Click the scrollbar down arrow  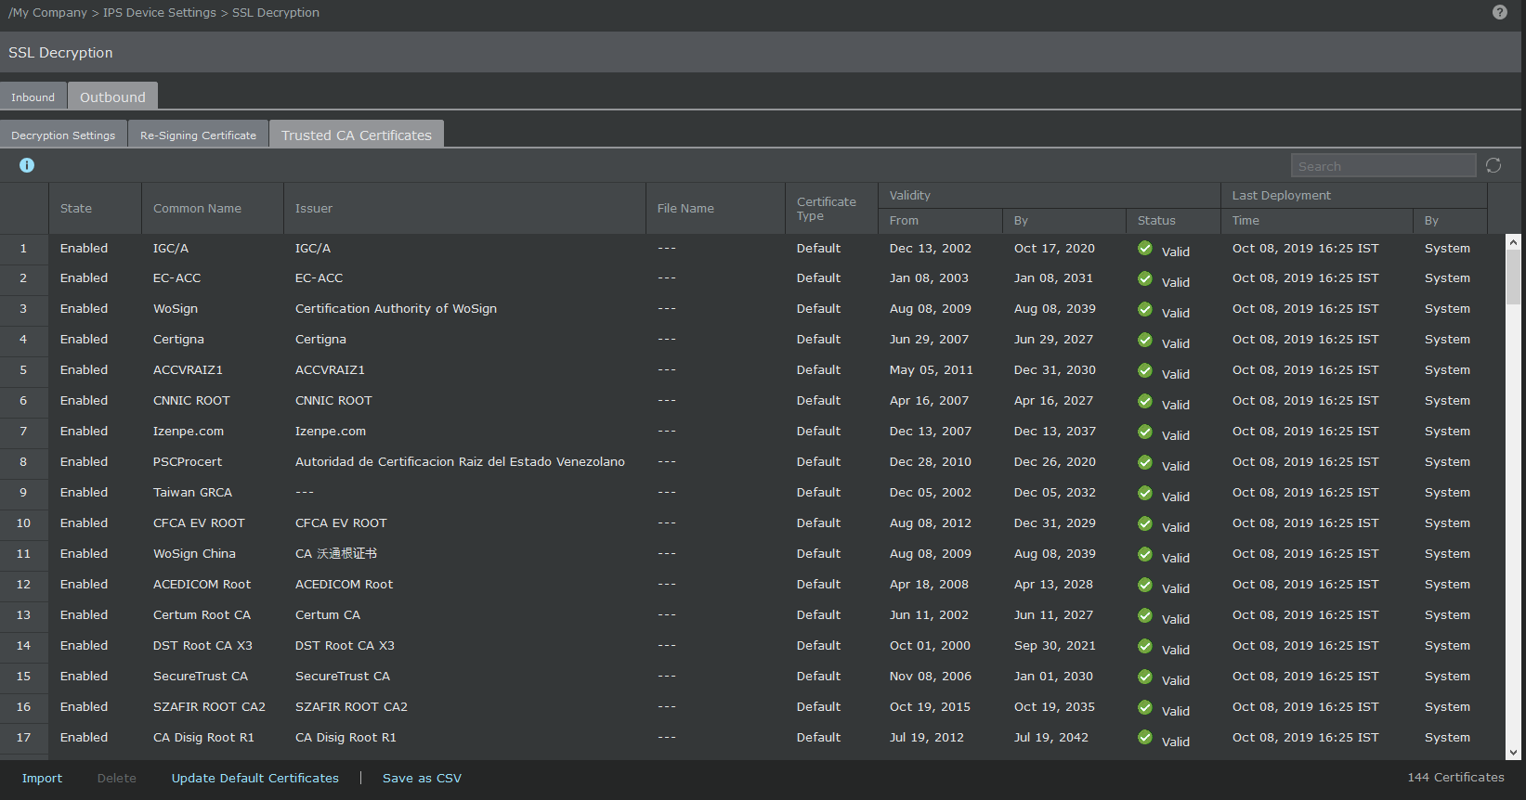point(1514,753)
